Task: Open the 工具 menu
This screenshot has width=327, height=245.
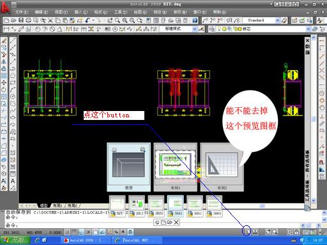Action: [x=121, y=12]
